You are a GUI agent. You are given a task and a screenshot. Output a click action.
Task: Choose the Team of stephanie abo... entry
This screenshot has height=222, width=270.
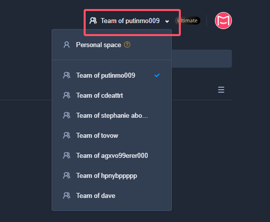tap(112, 115)
